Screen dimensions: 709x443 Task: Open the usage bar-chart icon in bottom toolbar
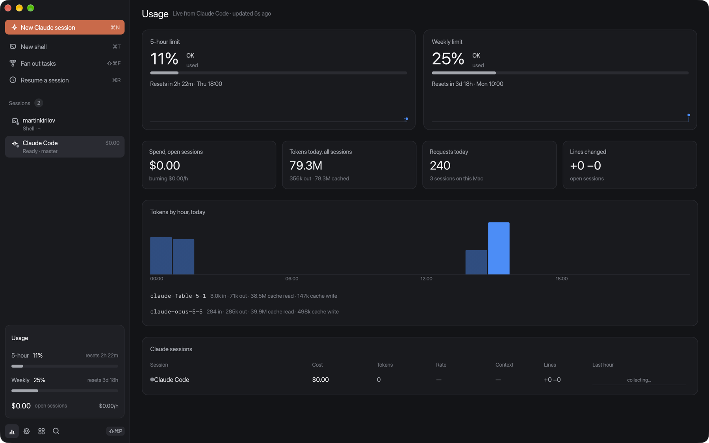click(x=12, y=431)
